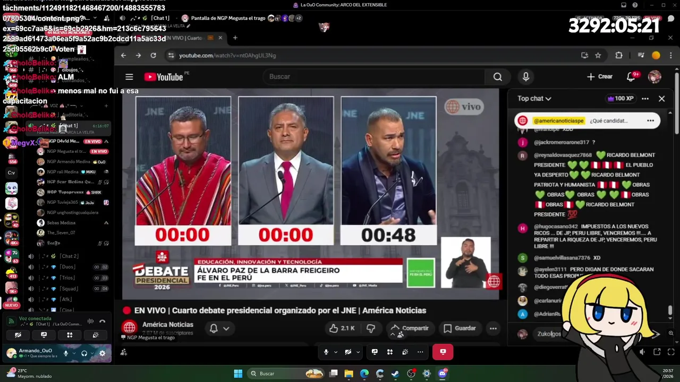The height and width of the screenshot is (382, 680).
Task: Open the browser extensions puzzle icon
Action: click(x=619, y=55)
